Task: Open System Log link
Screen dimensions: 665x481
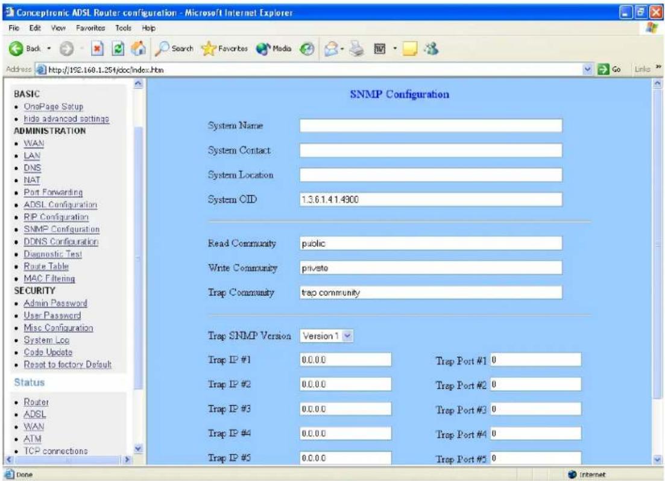Action: click(46, 340)
